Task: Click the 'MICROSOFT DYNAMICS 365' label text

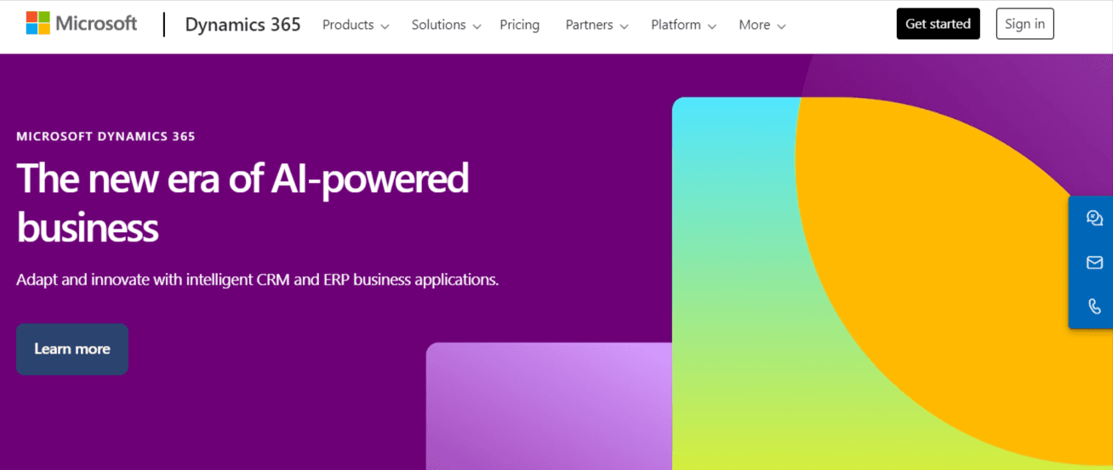Action: click(x=106, y=136)
